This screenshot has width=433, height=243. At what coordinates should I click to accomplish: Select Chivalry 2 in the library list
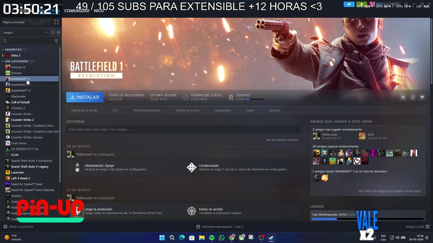pyautogui.click(x=30, y=108)
